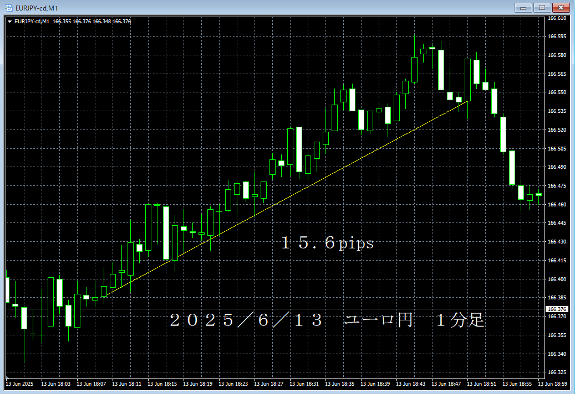Click the current price tag 166.376
Screen dimensions: 575x394
point(557,309)
